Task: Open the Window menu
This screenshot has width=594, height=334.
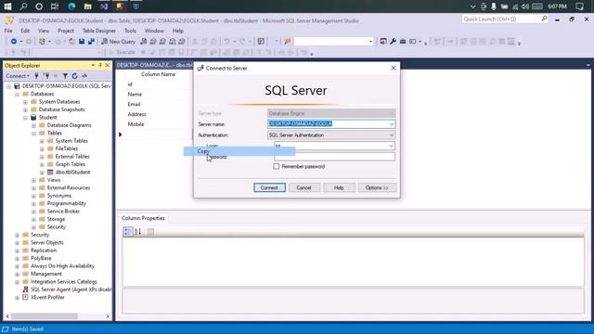Action: 154,31
